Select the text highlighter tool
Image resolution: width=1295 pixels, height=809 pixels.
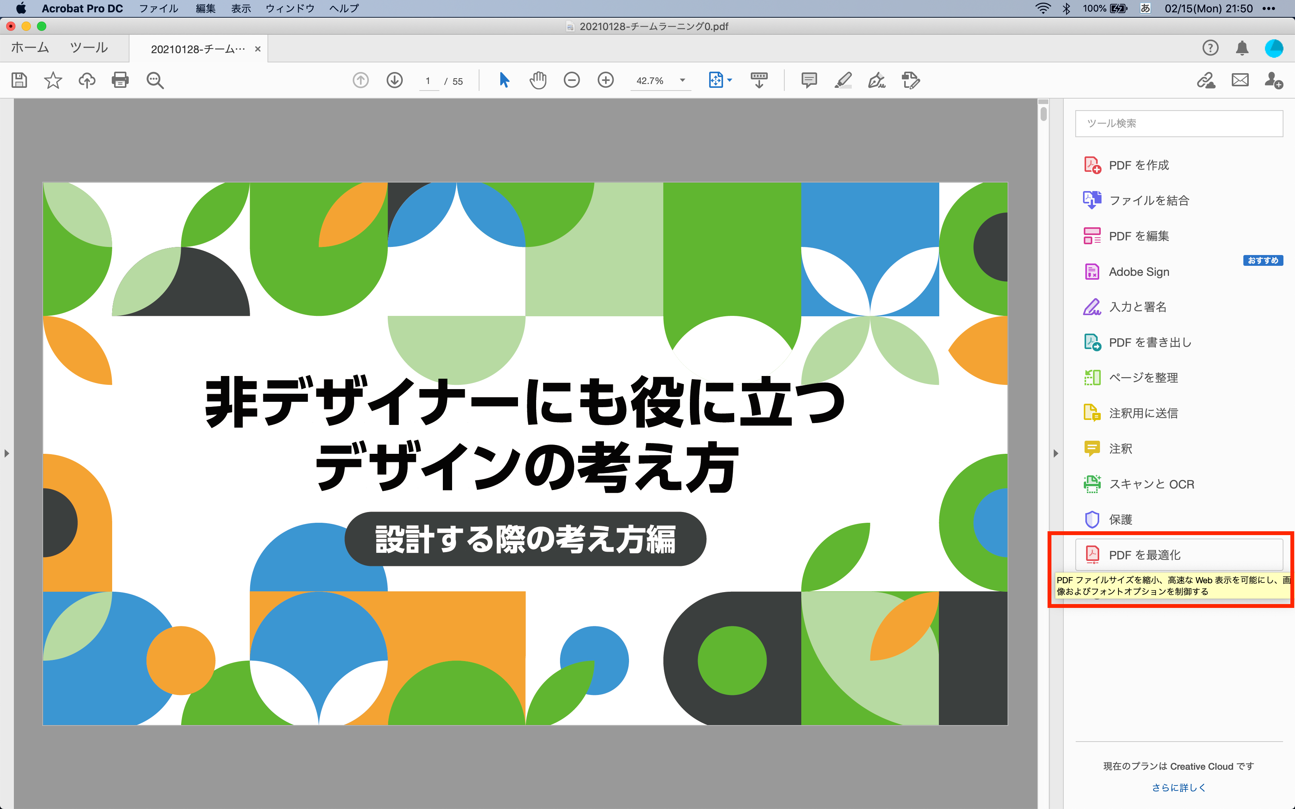tap(842, 80)
